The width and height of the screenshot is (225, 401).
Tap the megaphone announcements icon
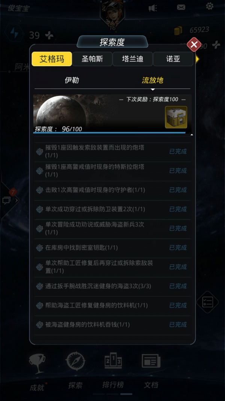coord(153,8)
